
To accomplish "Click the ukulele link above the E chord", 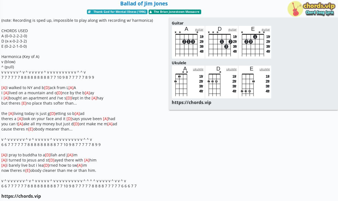I will click(265, 69).
